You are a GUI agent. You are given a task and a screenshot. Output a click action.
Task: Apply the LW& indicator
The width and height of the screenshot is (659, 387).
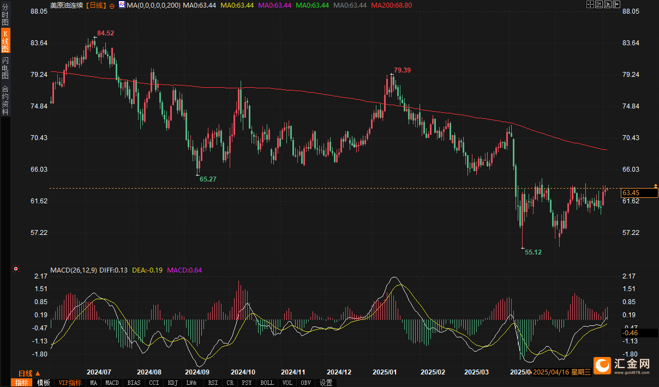coord(191,383)
